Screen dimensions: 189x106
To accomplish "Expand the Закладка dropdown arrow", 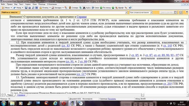I will [x=63, y=8].
